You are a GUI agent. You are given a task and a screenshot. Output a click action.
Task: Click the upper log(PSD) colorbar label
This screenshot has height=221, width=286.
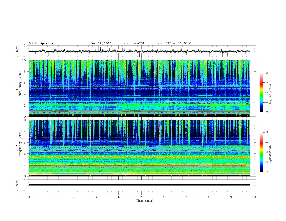(270, 94)
